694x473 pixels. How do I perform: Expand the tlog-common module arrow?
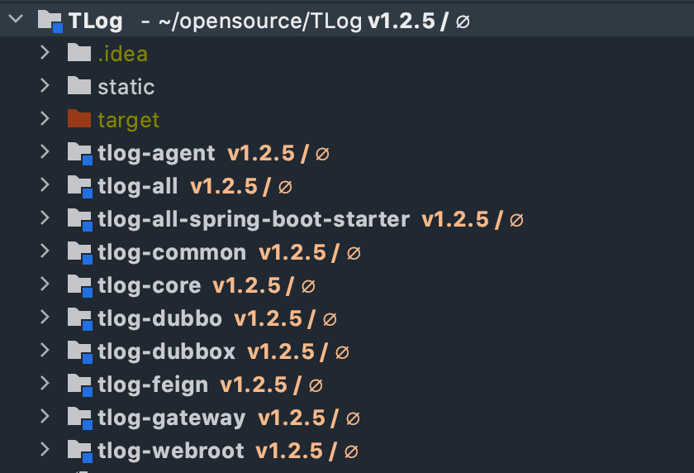pyautogui.click(x=45, y=252)
